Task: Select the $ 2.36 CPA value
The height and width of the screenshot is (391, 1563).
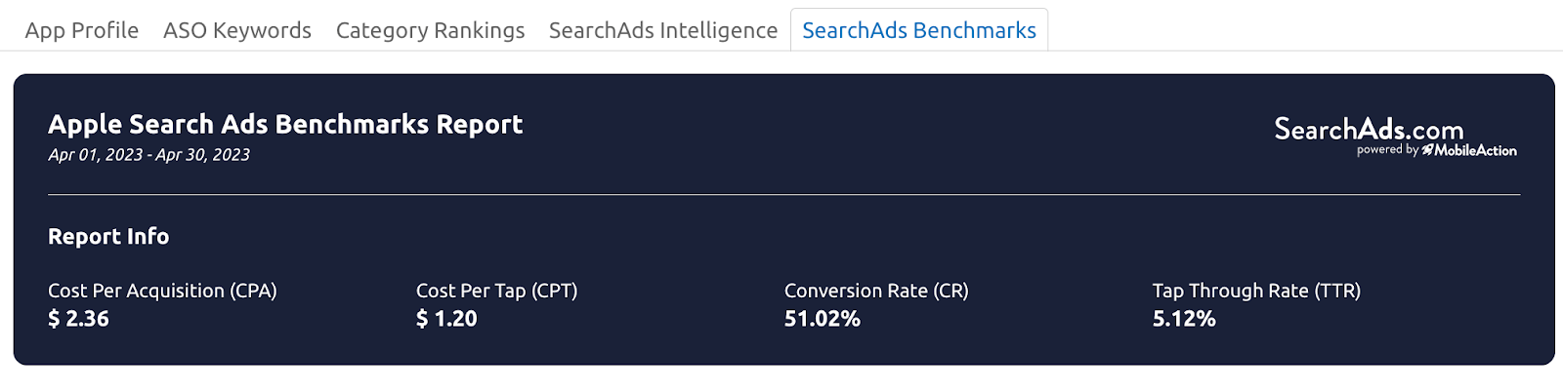Action: click(x=78, y=319)
